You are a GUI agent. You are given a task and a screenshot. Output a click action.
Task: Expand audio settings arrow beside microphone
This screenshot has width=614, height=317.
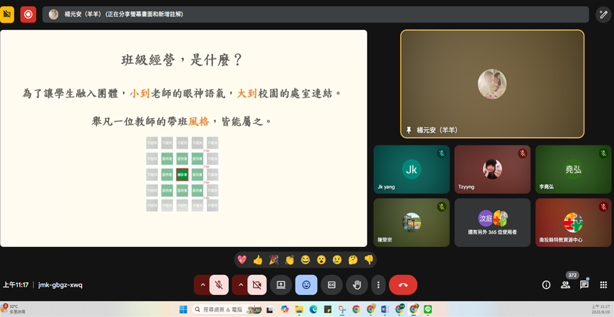point(203,285)
